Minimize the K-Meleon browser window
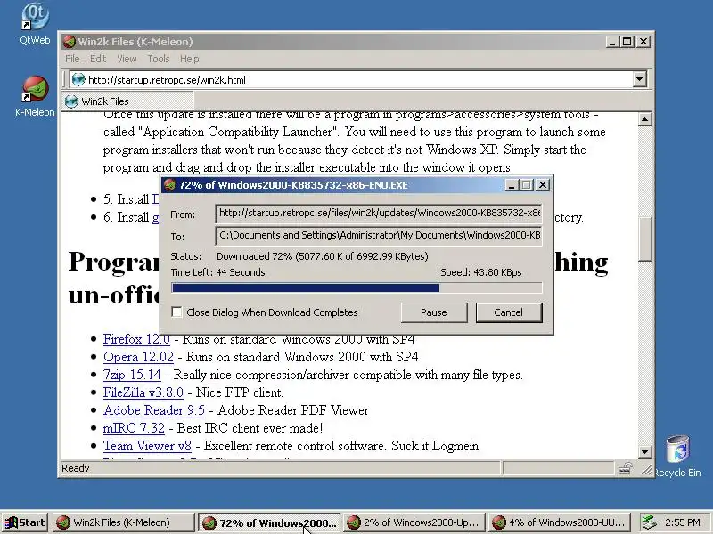This screenshot has width=713, height=534. (x=612, y=42)
